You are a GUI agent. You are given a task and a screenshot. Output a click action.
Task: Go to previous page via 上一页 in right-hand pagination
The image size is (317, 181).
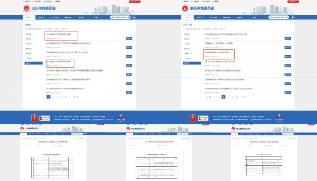[209, 97]
